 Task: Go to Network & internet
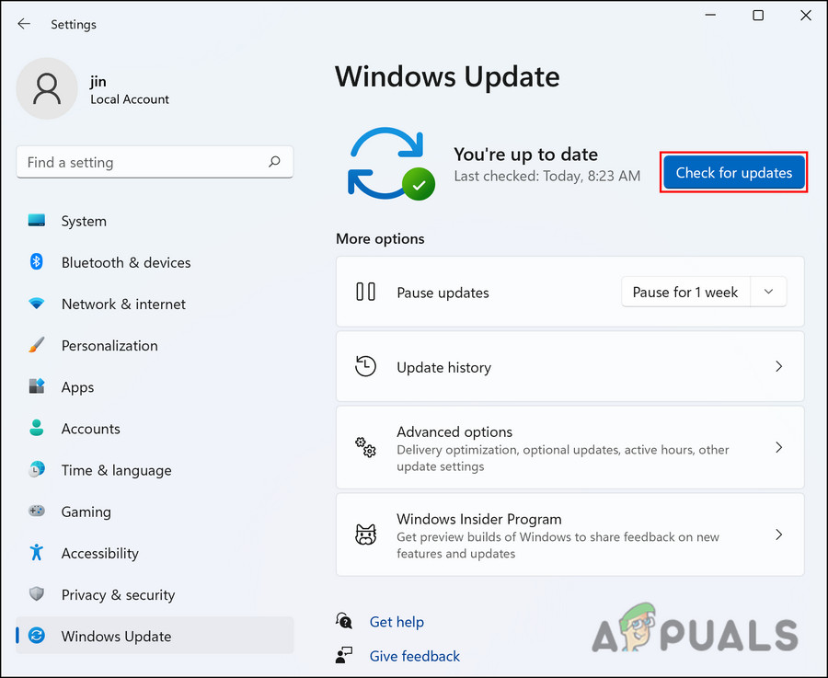click(155, 304)
